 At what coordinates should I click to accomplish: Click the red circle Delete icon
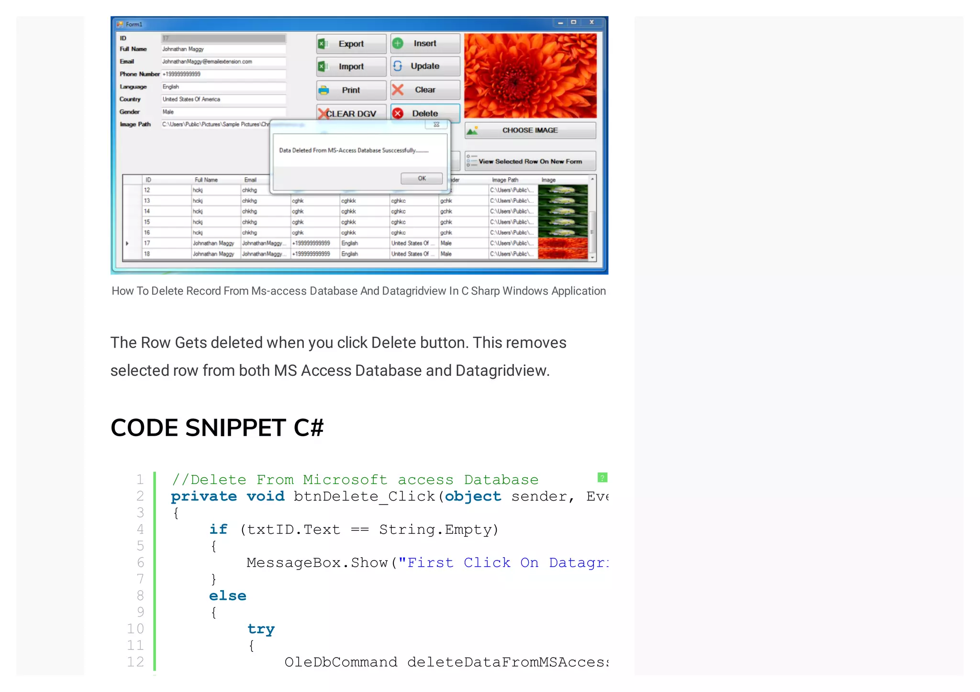tap(398, 113)
